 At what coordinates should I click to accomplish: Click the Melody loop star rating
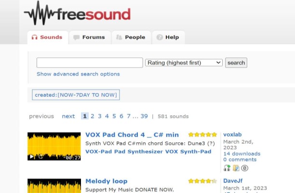point(202,181)
